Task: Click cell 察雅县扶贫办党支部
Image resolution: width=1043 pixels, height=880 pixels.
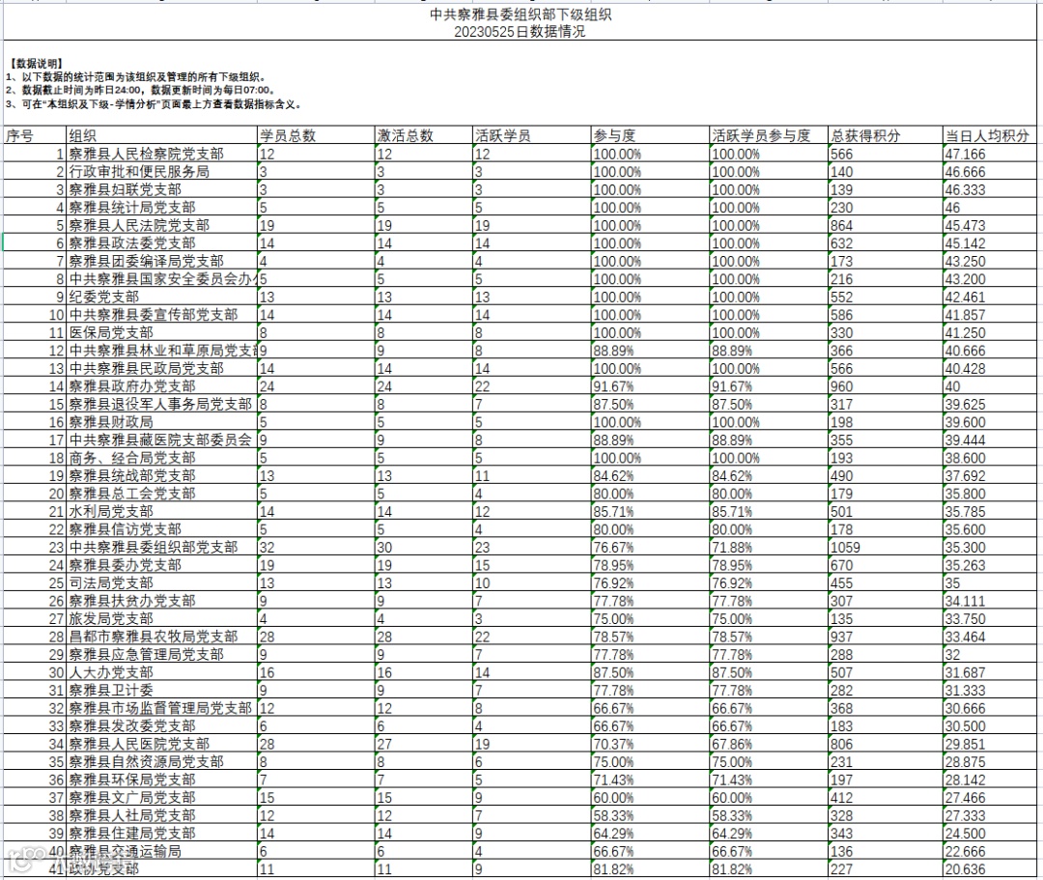Action: click(161, 601)
